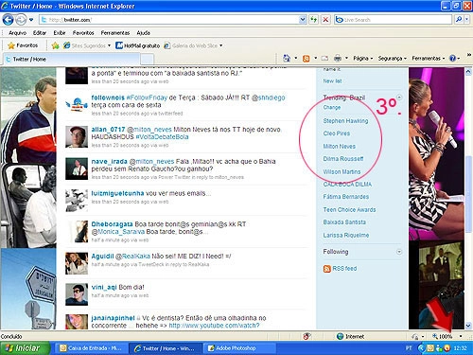
Task: Open the Arquivo menu
Action: coord(17,33)
